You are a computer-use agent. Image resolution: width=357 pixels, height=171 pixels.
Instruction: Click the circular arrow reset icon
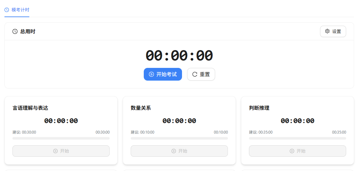(195, 74)
